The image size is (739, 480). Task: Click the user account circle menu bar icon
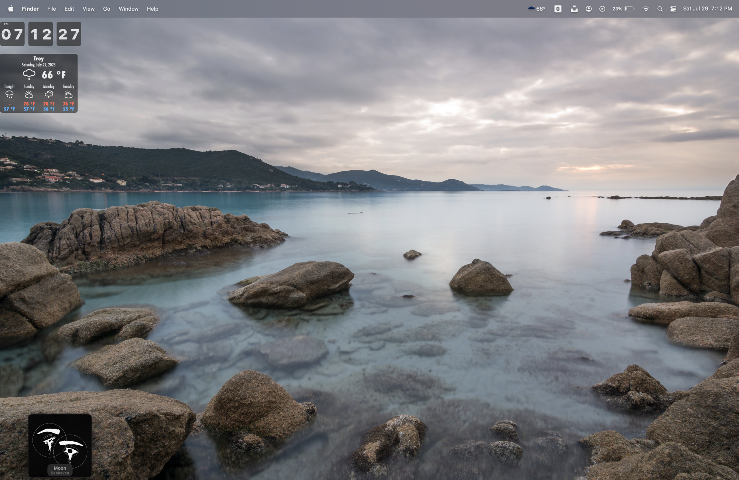[589, 8]
